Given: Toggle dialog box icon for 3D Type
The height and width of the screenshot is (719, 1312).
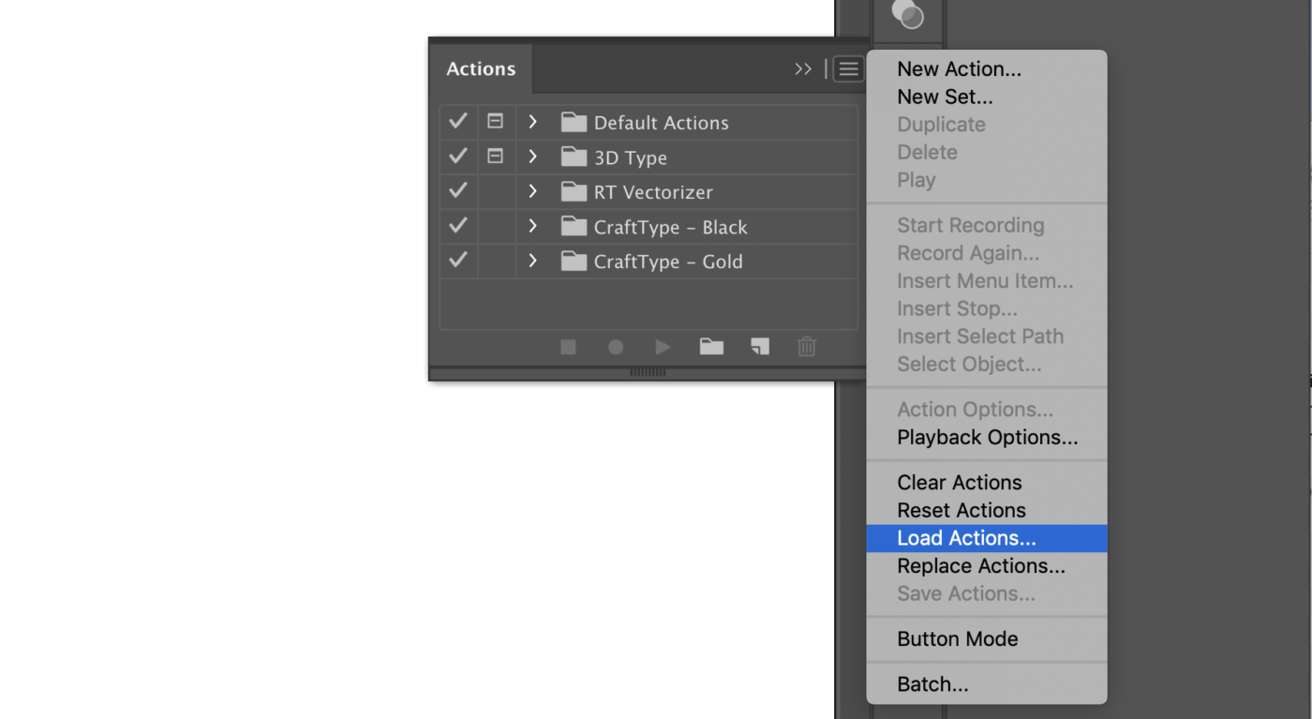Looking at the screenshot, I should click(496, 157).
